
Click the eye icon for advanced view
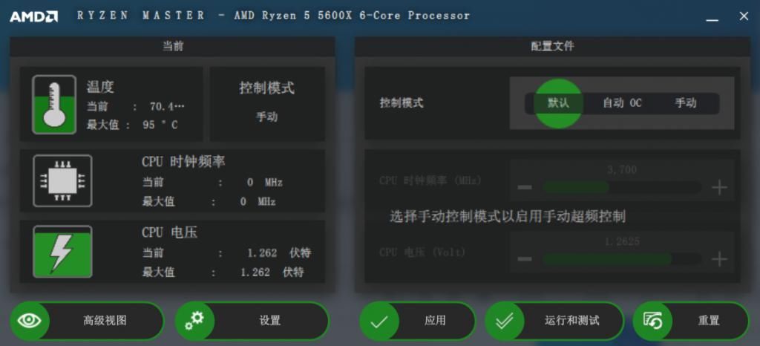30,320
